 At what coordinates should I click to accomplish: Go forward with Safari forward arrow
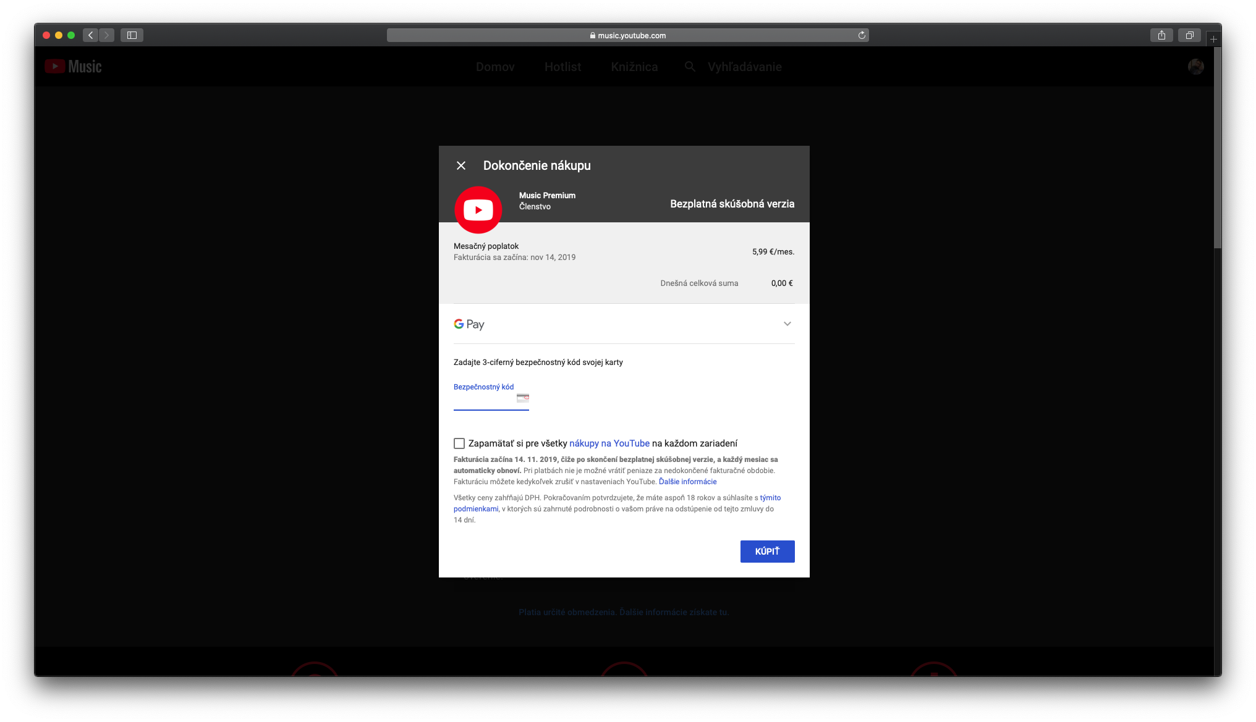(106, 35)
